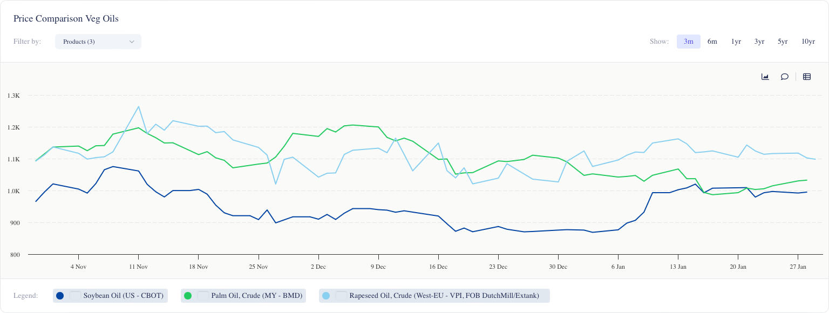Viewport: 829px width, 313px height.
Task: Select the 5yr time range
Action: [783, 42]
